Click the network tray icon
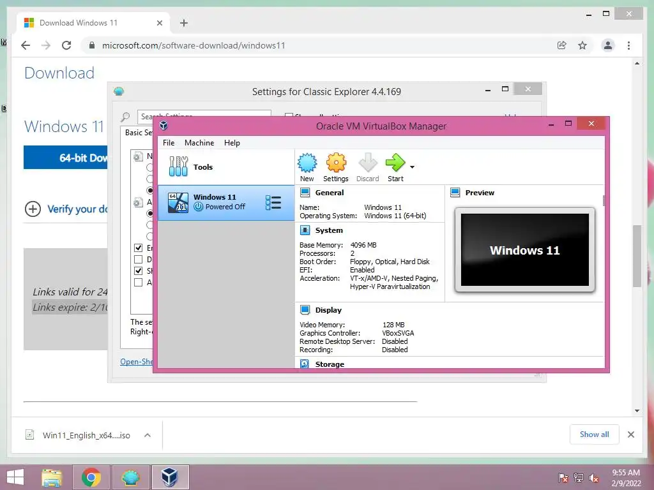This screenshot has width=654, height=490. [579, 478]
